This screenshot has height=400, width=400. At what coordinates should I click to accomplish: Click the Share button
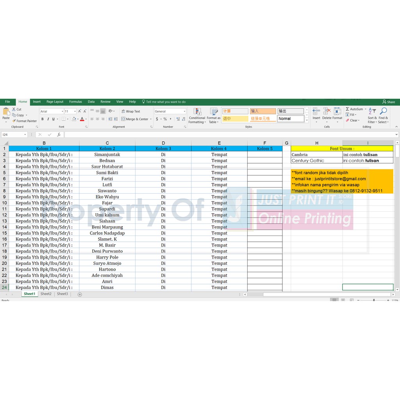(389, 102)
